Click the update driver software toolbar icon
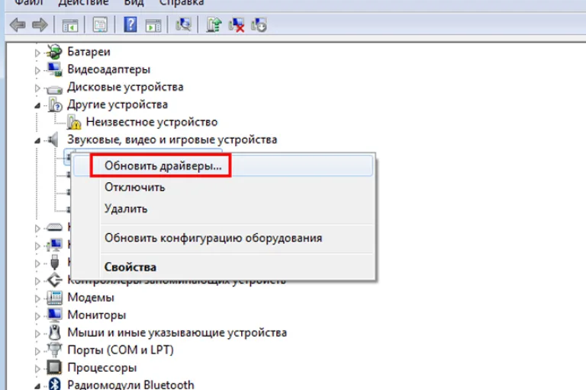This screenshot has width=586, height=390. [x=214, y=25]
